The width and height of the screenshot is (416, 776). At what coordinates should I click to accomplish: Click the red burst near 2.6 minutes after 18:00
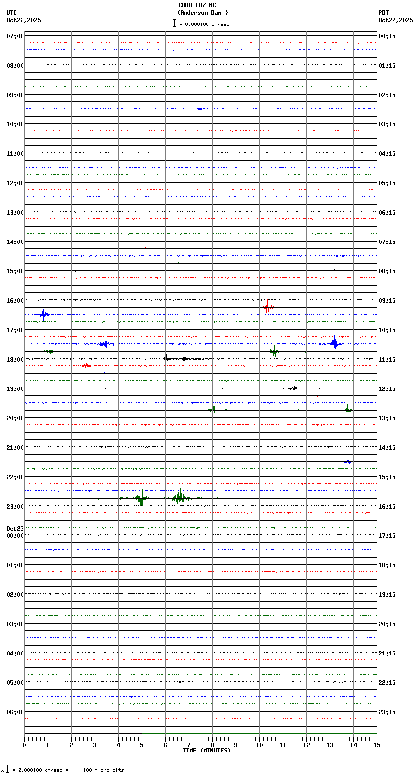click(x=86, y=365)
